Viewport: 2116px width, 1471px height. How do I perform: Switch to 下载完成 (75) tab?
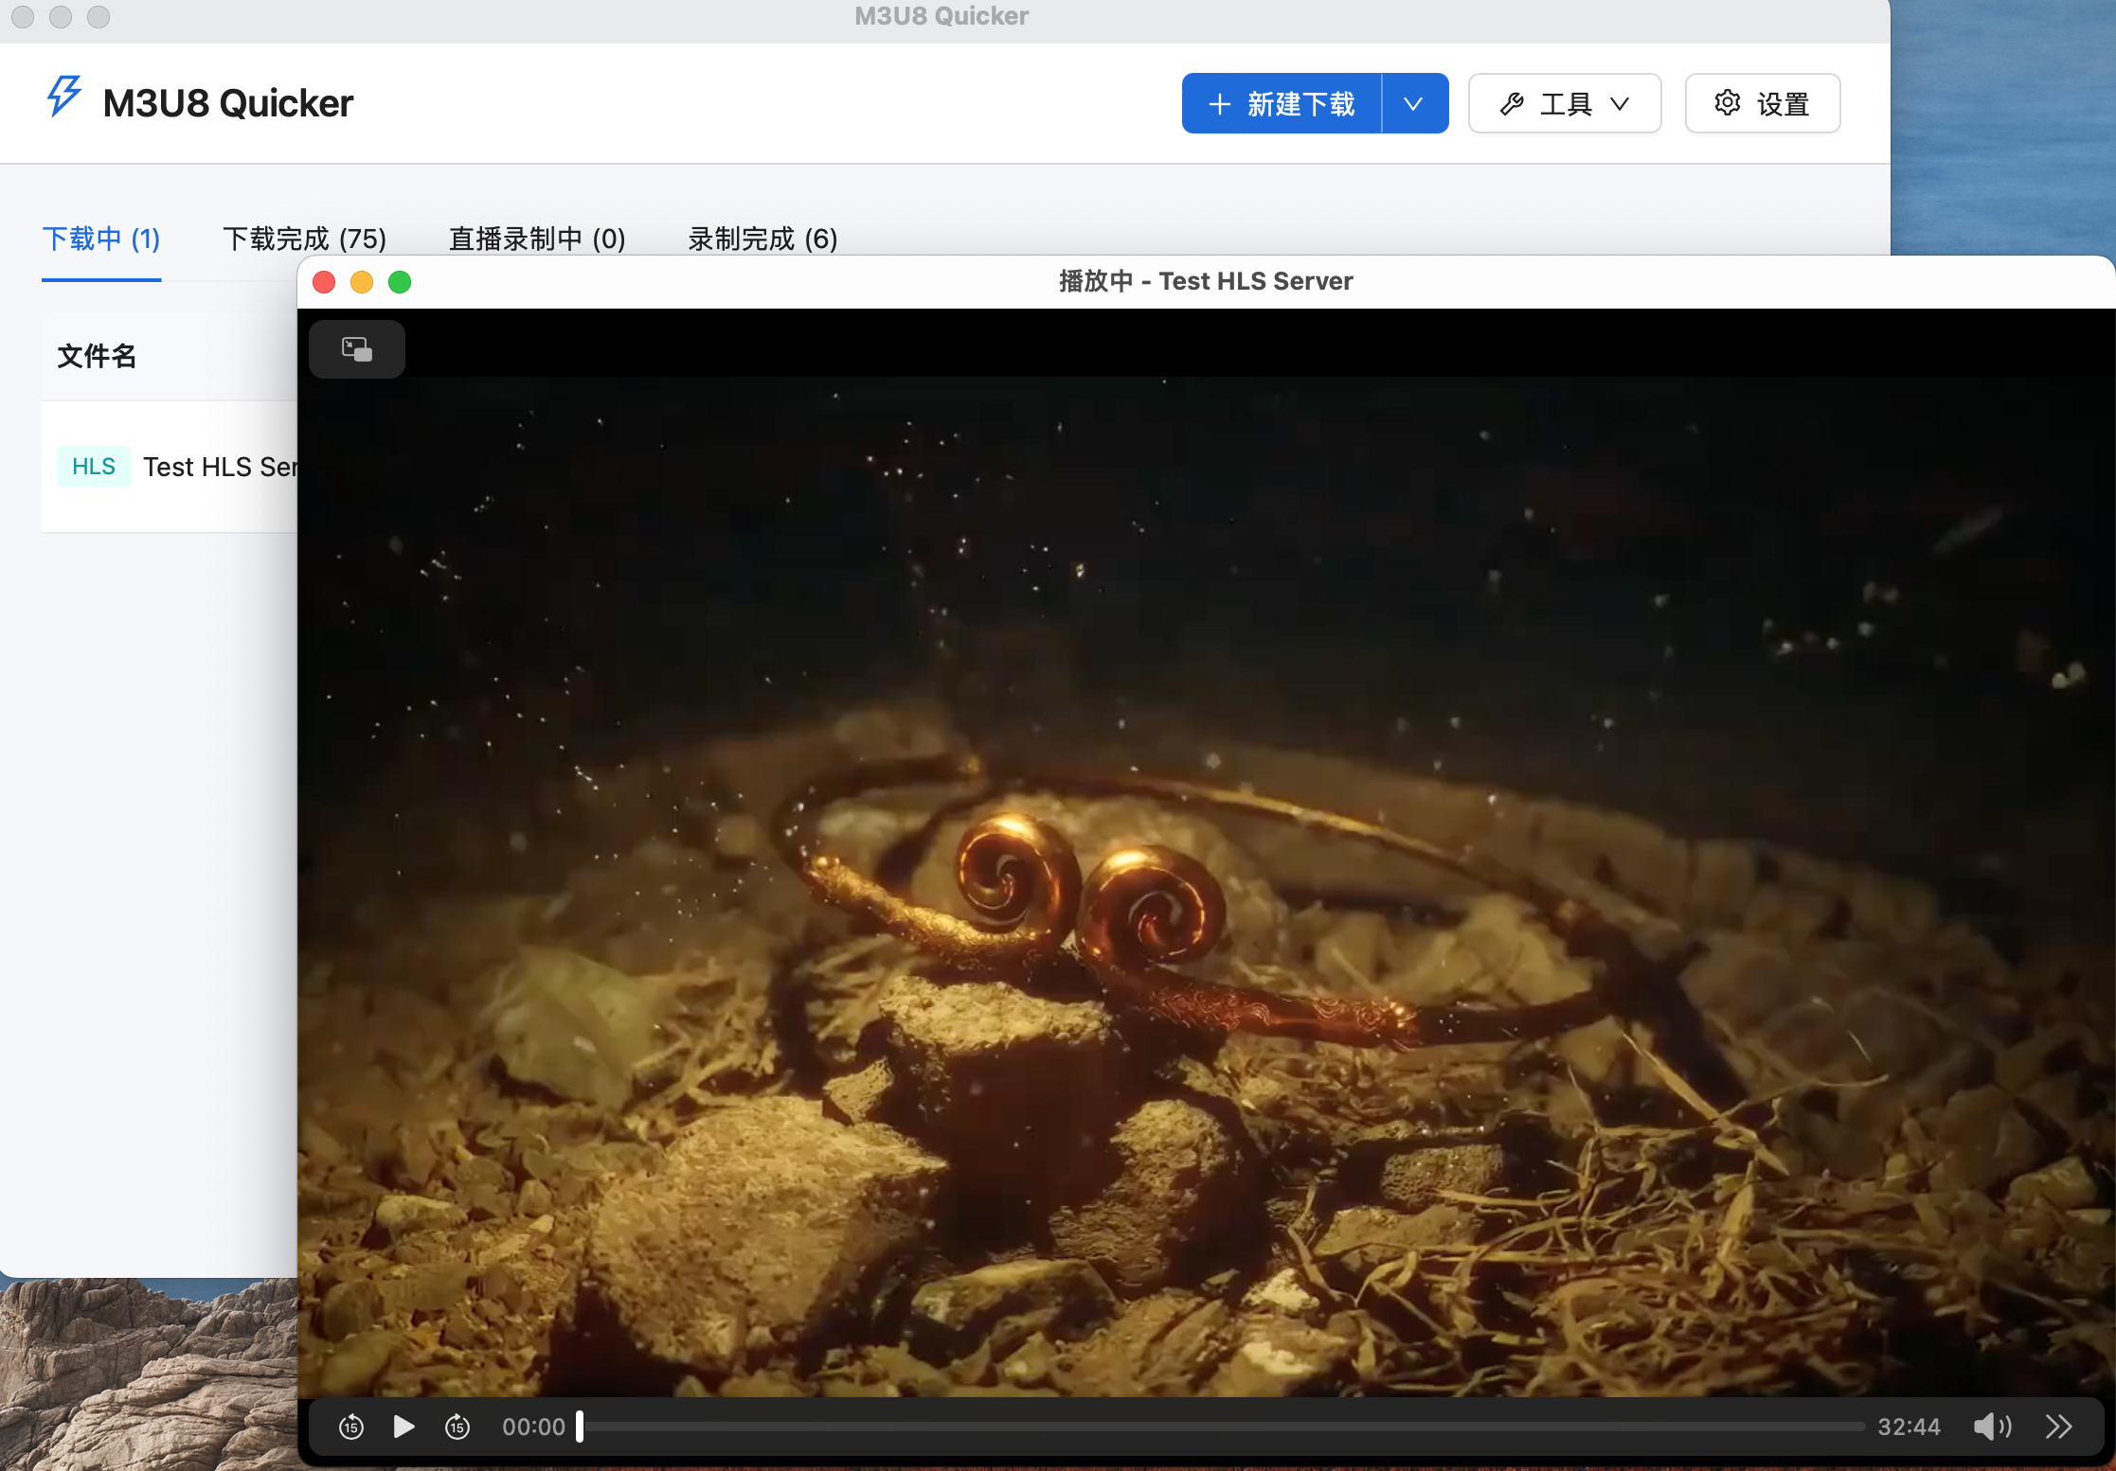click(305, 239)
